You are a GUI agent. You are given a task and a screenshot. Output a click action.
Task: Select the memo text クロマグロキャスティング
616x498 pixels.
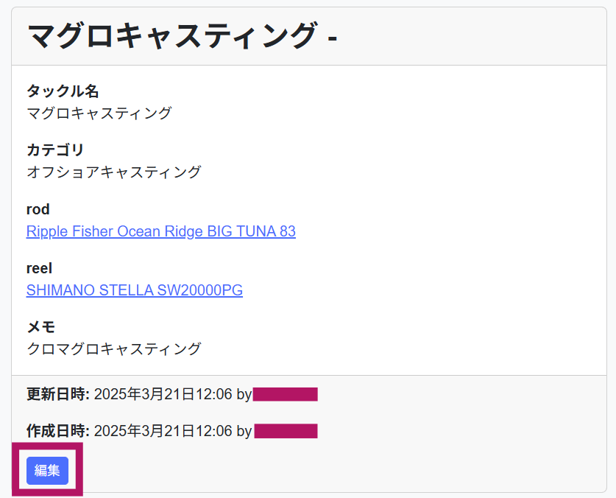tap(114, 348)
